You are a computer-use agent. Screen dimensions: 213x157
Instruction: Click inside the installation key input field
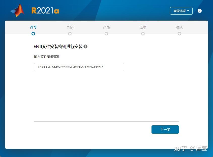[79, 67]
